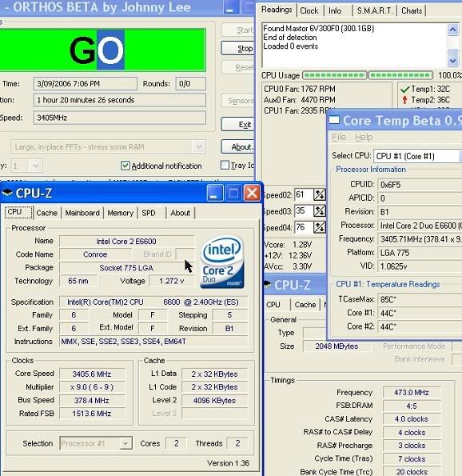
Task: Click the Core Temp window title icon
Action: (x=334, y=120)
